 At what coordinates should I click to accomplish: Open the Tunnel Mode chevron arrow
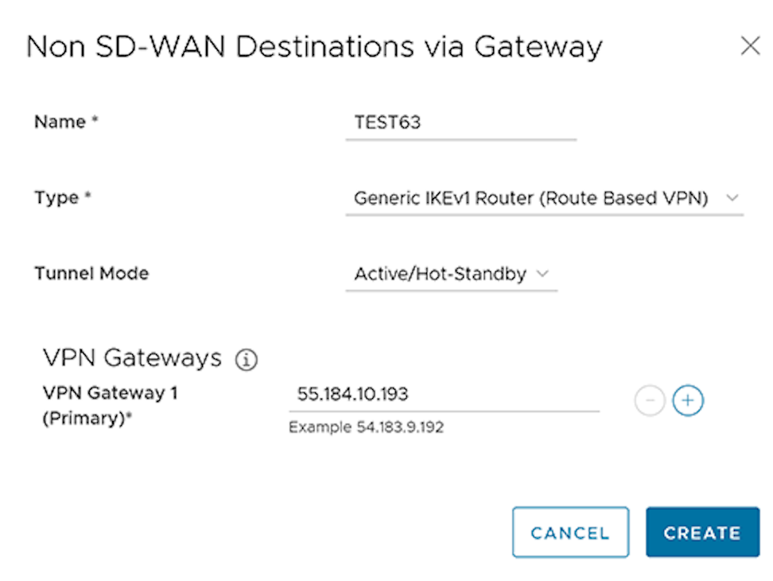[542, 274]
